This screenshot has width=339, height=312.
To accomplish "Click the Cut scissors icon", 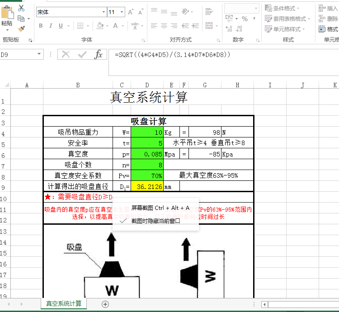I will pos(21,9).
